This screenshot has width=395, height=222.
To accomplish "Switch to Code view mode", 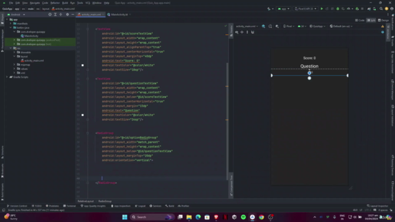I will pos(360,20).
